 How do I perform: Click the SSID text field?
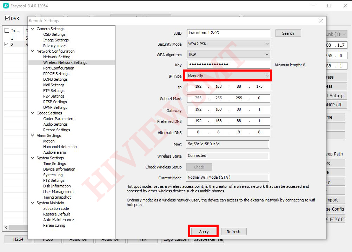[228, 33]
